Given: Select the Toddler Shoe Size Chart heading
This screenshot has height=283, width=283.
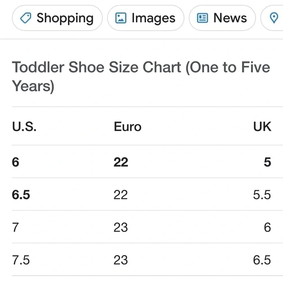Looking at the screenshot, I should click(x=141, y=76).
